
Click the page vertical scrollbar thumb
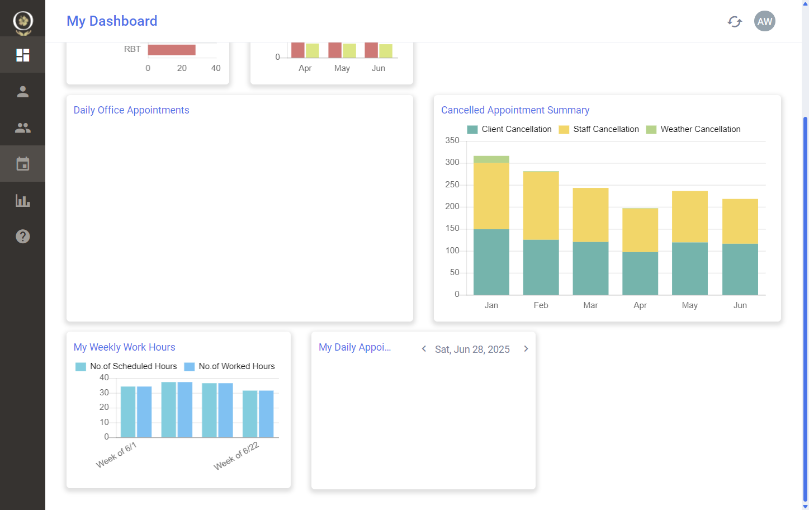coord(805,309)
